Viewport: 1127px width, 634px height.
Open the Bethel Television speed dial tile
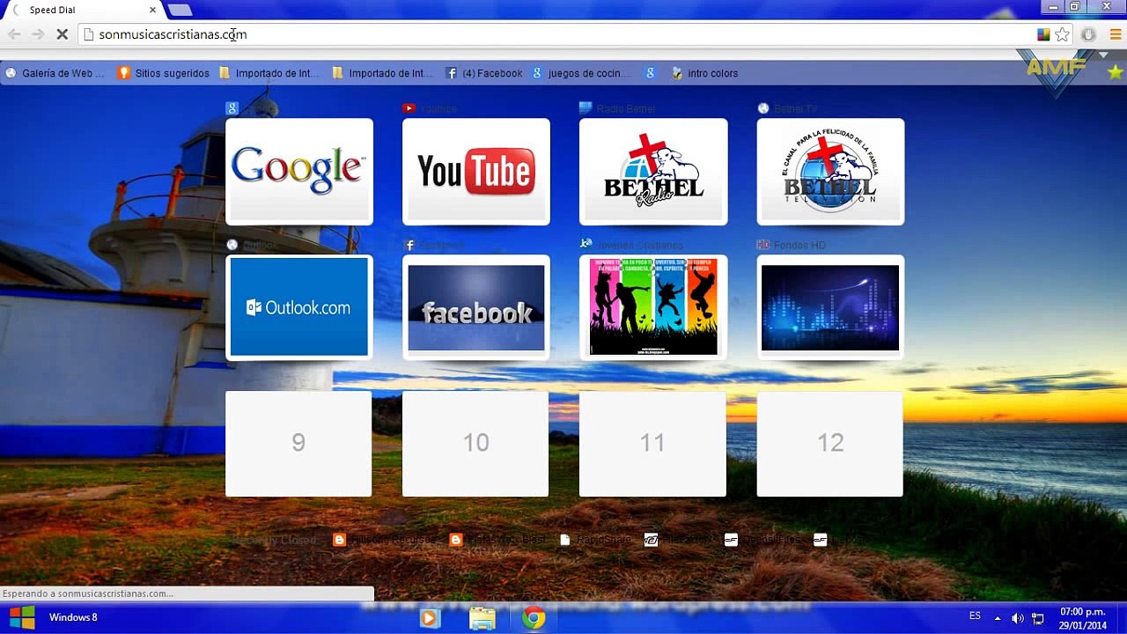coord(830,172)
